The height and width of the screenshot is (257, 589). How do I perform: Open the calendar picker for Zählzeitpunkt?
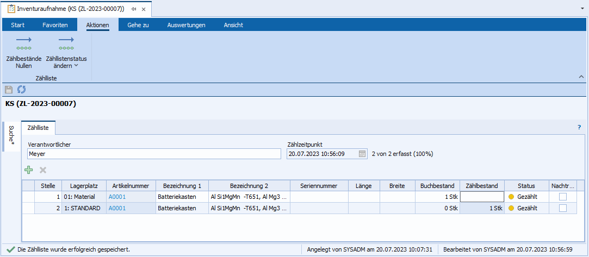coord(362,154)
